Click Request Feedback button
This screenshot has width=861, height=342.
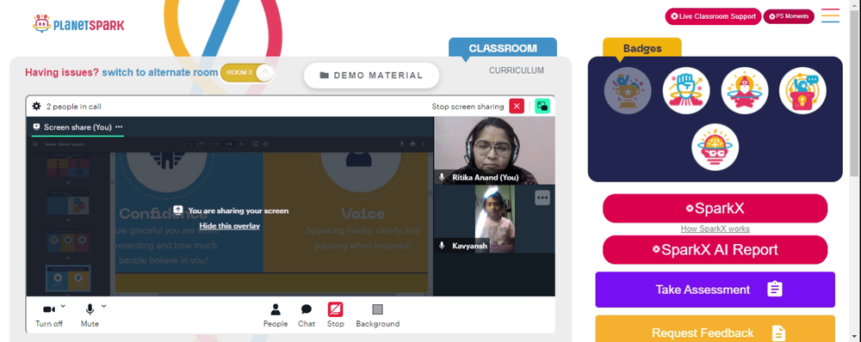[715, 329]
